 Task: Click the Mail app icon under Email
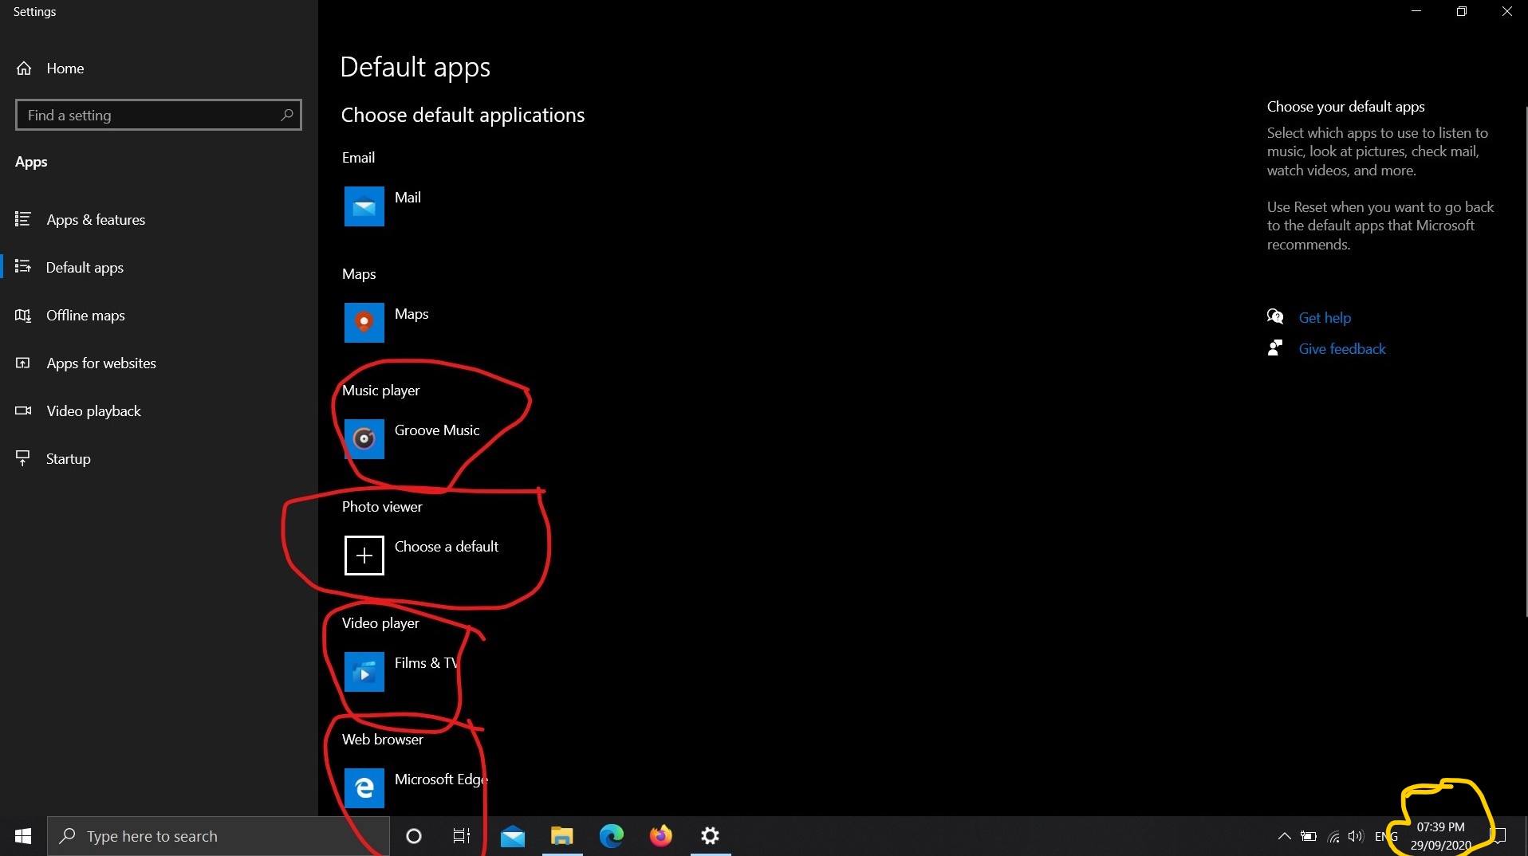[364, 206]
